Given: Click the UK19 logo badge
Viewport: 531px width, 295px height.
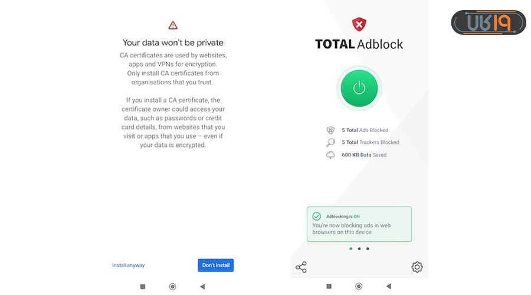Looking at the screenshot, I should (488, 22).
